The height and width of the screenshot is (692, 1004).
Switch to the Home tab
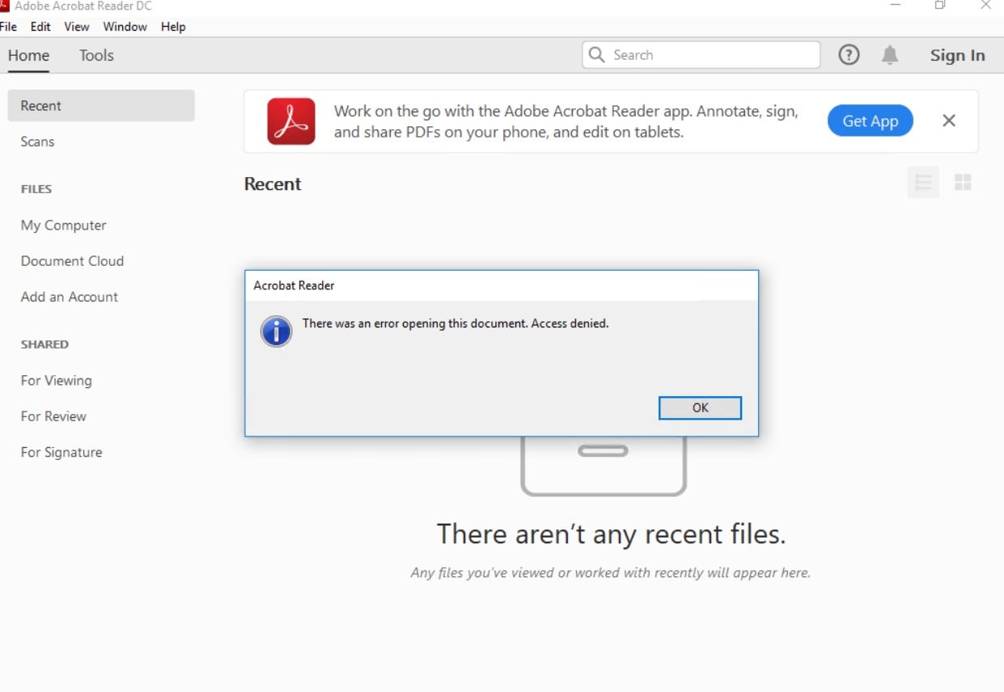(28, 56)
